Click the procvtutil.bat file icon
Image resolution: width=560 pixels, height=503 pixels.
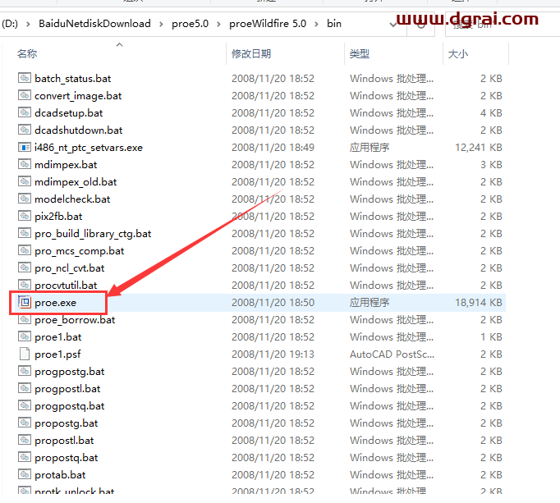coord(25,285)
